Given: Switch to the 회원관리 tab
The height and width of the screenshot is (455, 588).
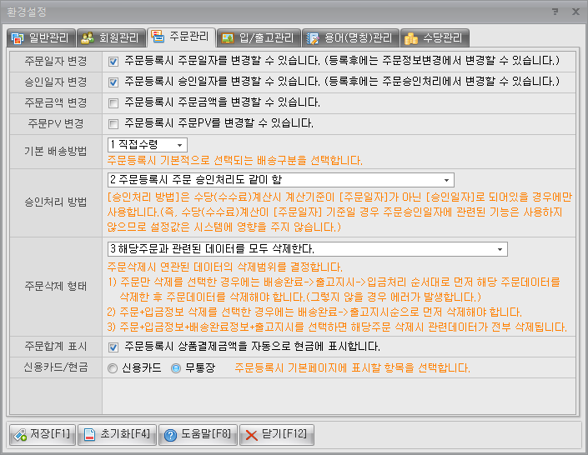Looking at the screenshot, I should point(110,38).
